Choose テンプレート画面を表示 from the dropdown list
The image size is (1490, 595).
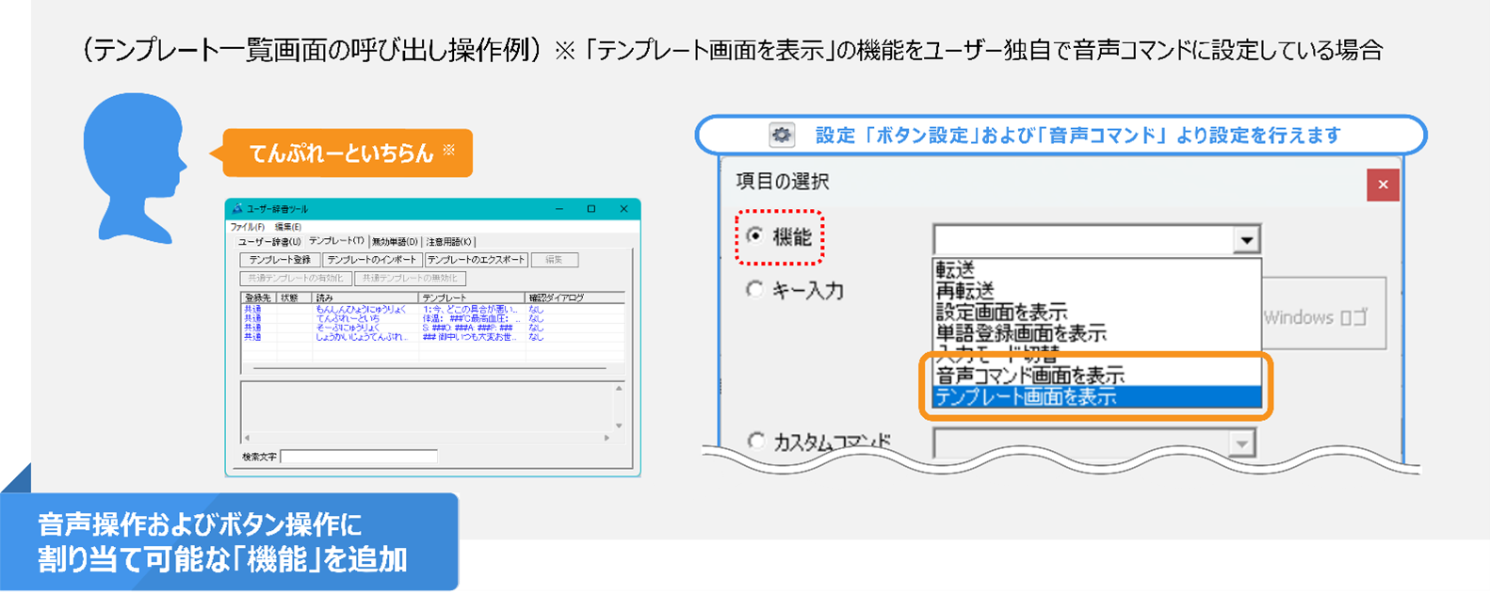1026,397
